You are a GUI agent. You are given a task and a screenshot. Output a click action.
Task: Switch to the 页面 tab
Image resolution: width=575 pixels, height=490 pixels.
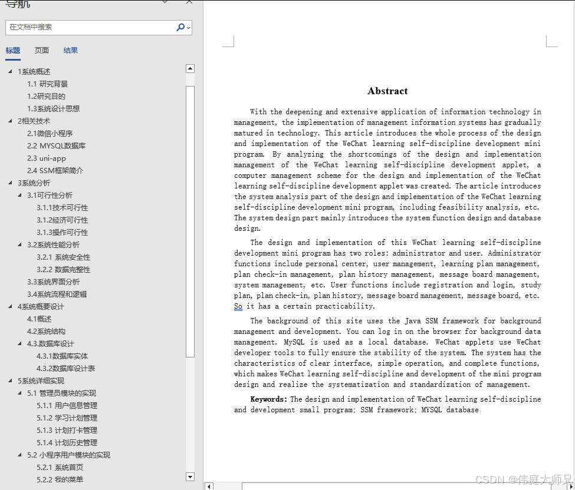point(41,51)
